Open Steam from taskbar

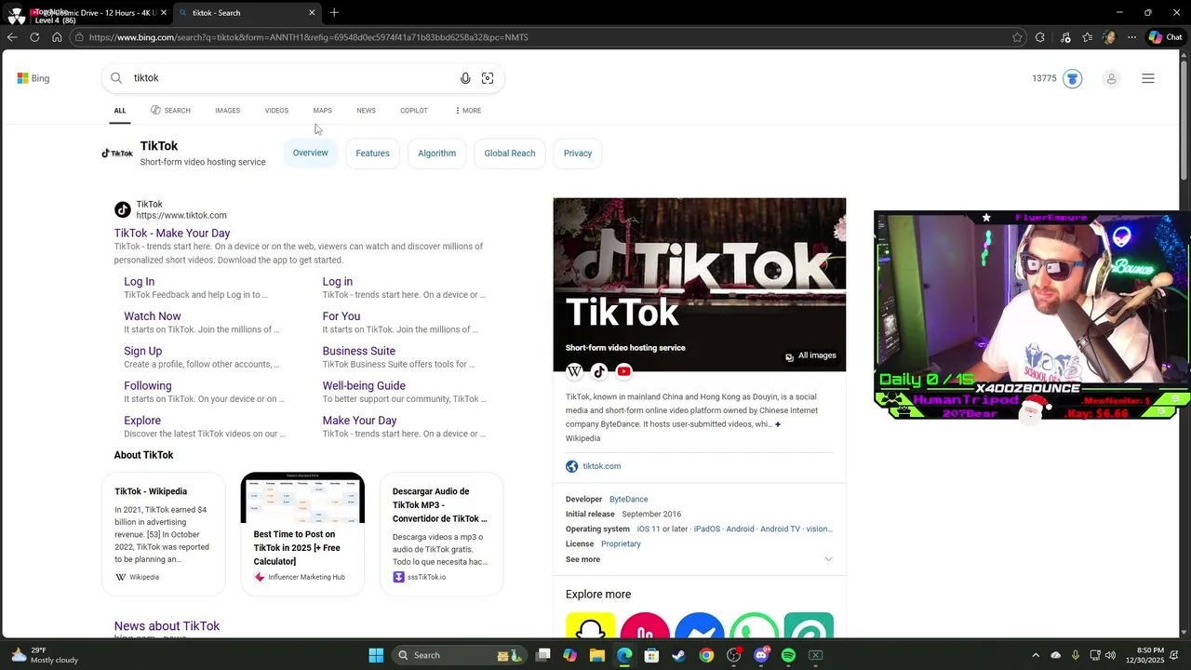pos(678,655)
